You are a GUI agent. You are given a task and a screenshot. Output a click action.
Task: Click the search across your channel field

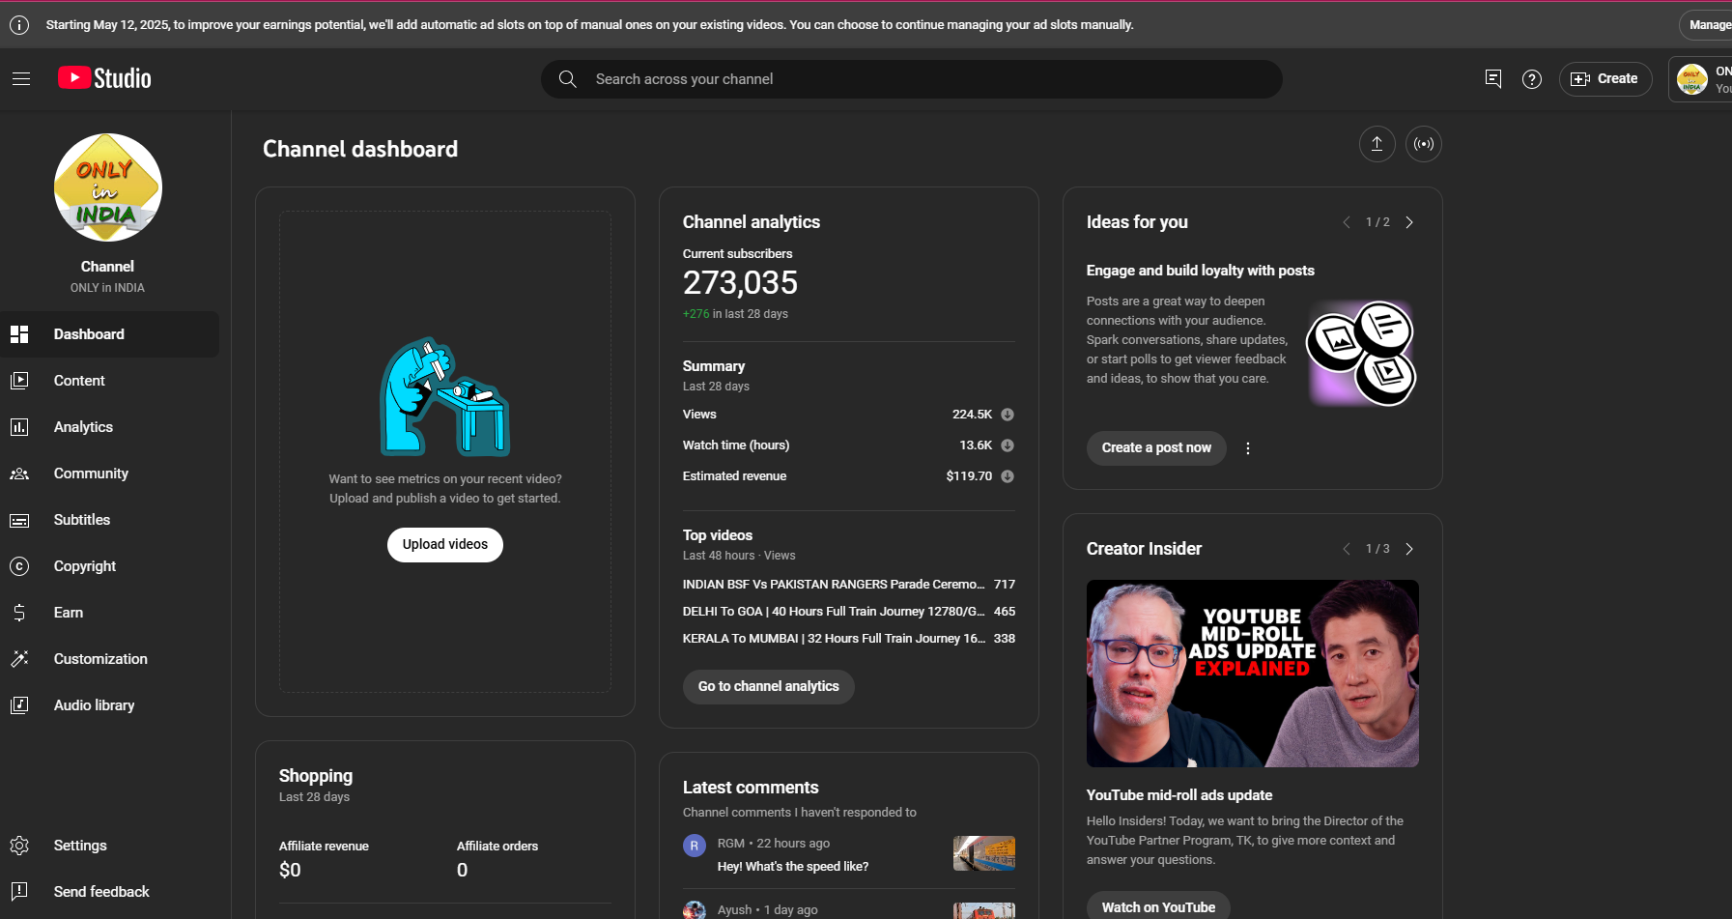912,79
